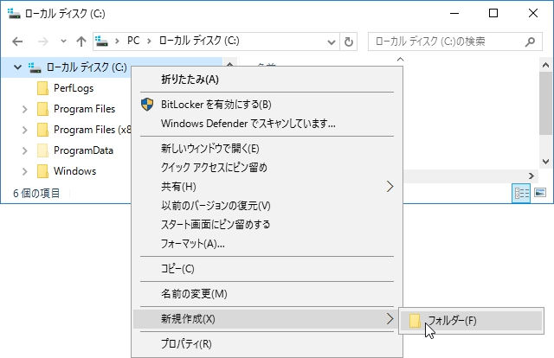
Task: Click the 新規作成(X) submenu arrow
Action: [x=390, y=319]
